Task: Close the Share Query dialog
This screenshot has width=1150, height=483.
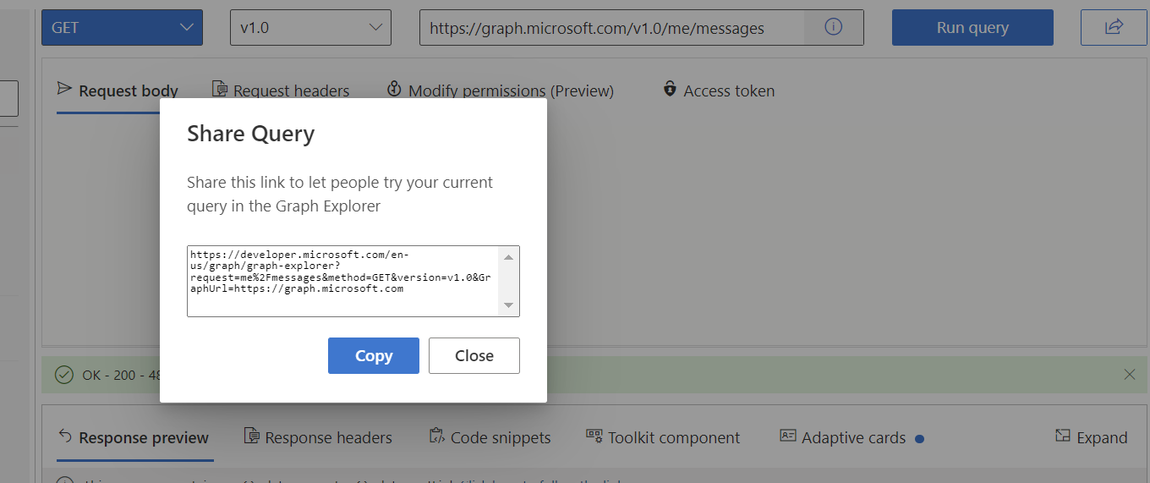Action: point(474,356)
